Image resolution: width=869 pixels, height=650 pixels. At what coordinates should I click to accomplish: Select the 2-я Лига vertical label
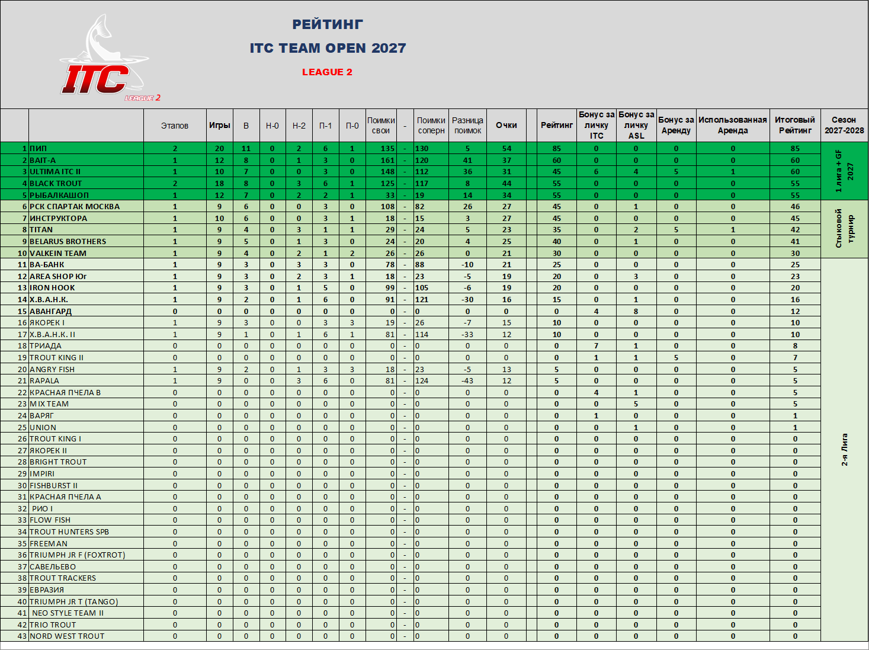[x=845, y=449]
